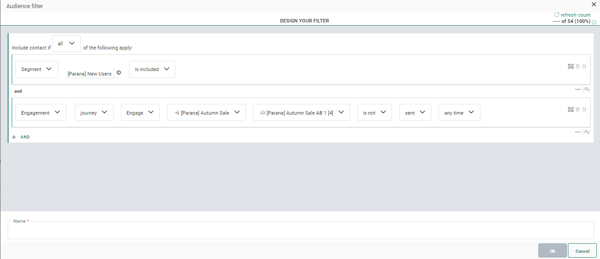Delete the Segment condition with its trash icon

point(577,66)
